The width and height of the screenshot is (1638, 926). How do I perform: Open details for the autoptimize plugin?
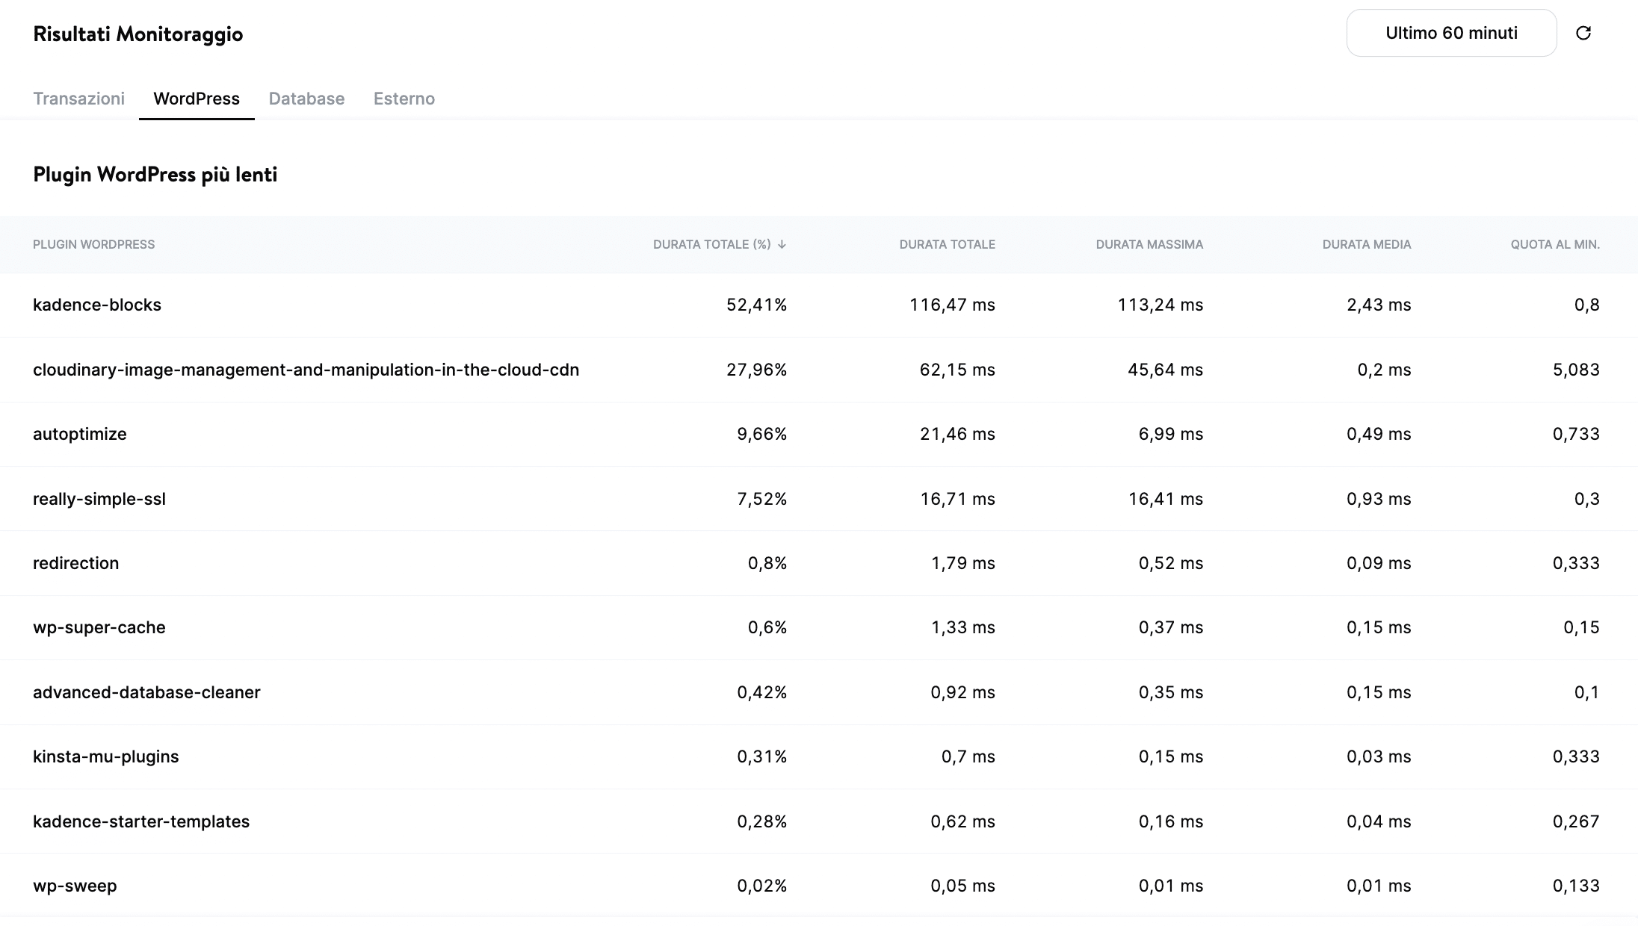pos(79,434)
